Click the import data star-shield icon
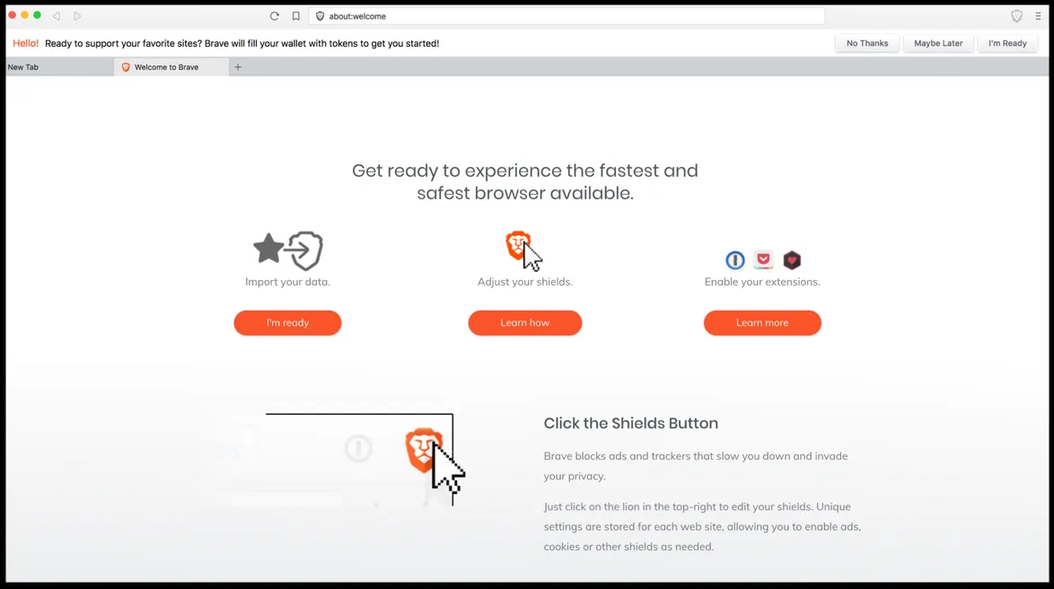 [287, 251]
